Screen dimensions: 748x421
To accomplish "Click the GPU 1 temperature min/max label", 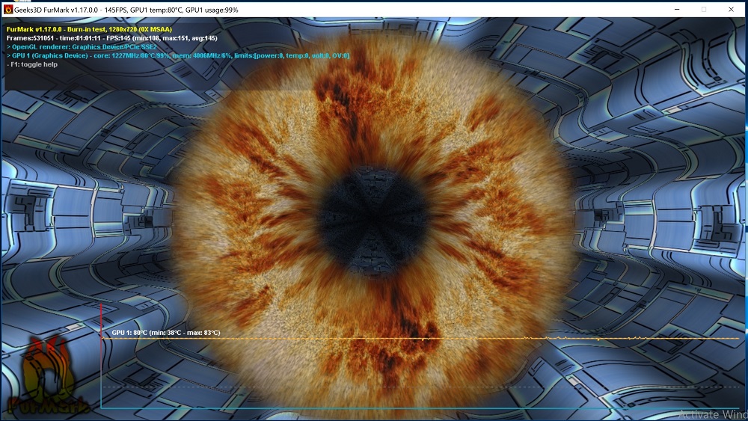I will [x=165, y=332].
